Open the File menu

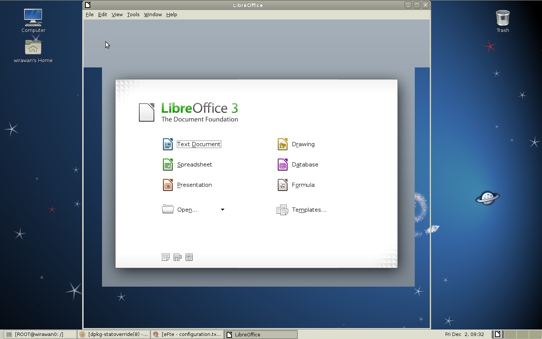(x=90, y=14)
